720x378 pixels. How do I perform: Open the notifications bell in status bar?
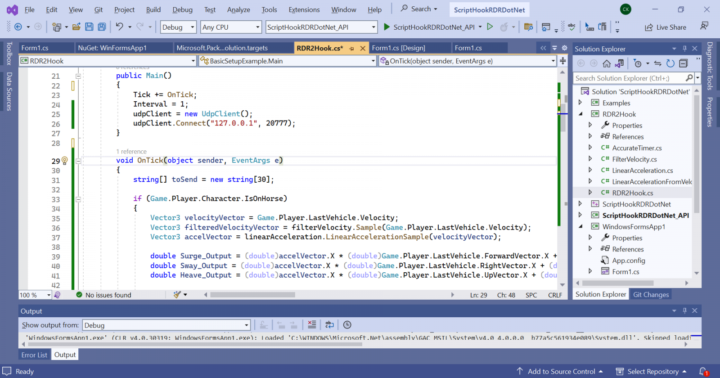click(x=703, y=372)
